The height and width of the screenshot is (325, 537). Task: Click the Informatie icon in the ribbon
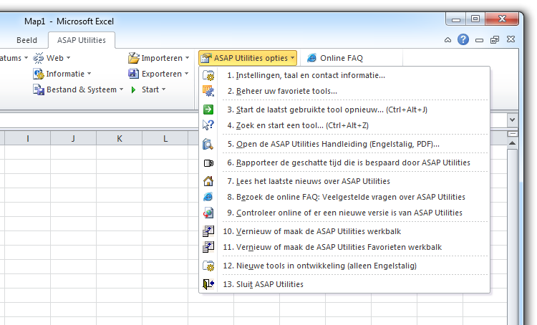click(39, 74)
